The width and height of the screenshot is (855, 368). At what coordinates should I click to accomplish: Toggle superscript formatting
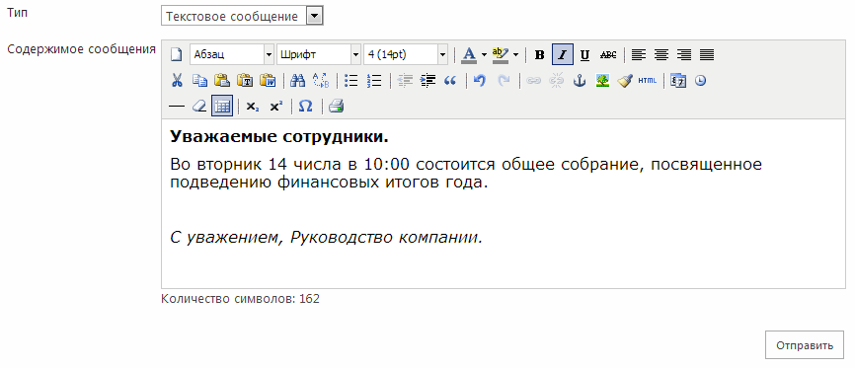(275, 107)
